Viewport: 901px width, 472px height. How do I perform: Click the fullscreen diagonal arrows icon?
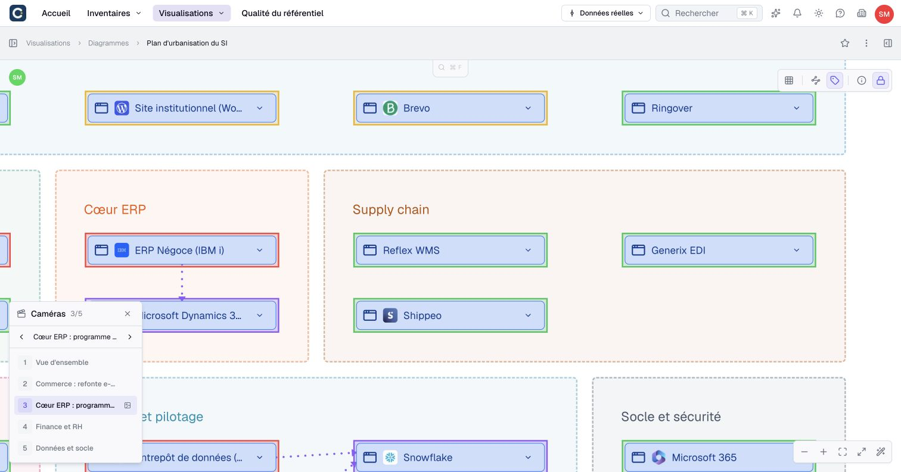pyautogui.click(x=862, y=452)
